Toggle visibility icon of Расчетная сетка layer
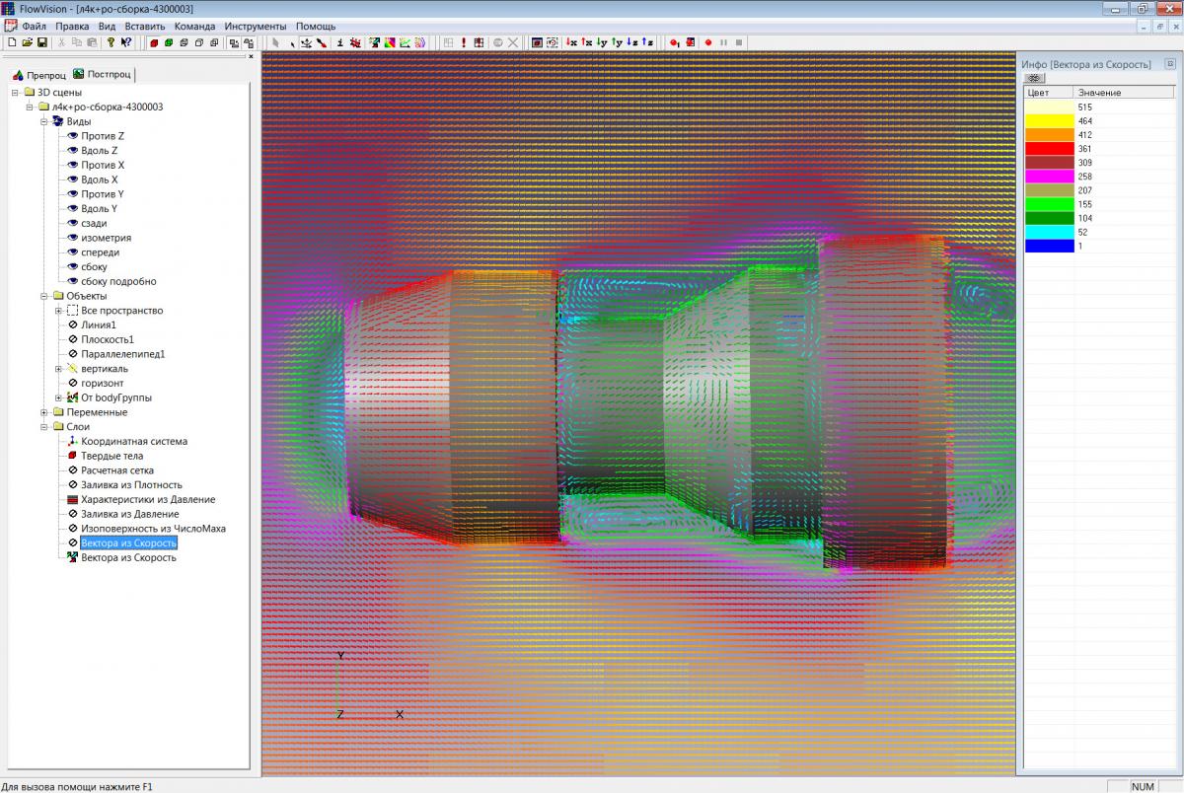The height and width of the screenshot is (793, 1184). [x=72, y=470]
